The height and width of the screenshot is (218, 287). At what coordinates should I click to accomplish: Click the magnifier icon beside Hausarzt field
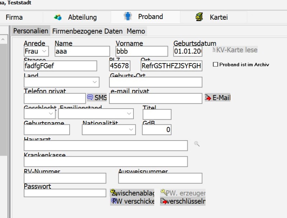[x=197, y=144]
